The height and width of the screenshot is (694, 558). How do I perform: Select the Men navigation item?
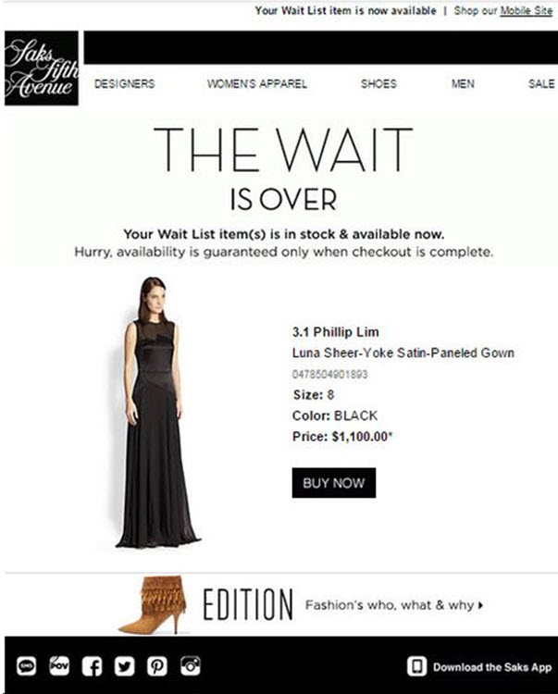[463, 83]
